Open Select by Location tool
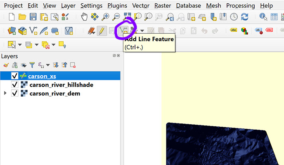The image size is (284, 165). 62,45
